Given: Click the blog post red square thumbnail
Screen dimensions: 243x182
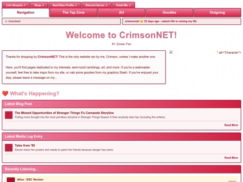Looking at the screenshot, I should (9, 115).
